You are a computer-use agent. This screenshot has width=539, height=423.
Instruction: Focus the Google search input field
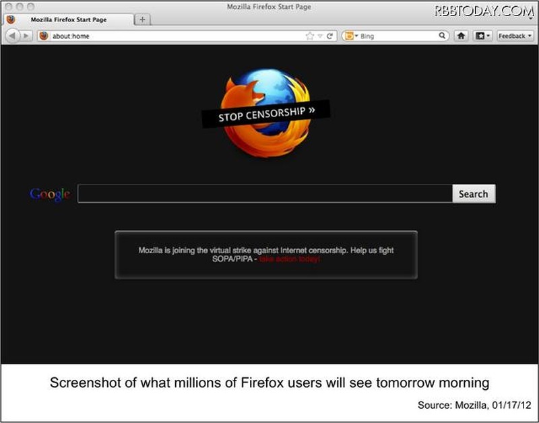coord(264,194)
